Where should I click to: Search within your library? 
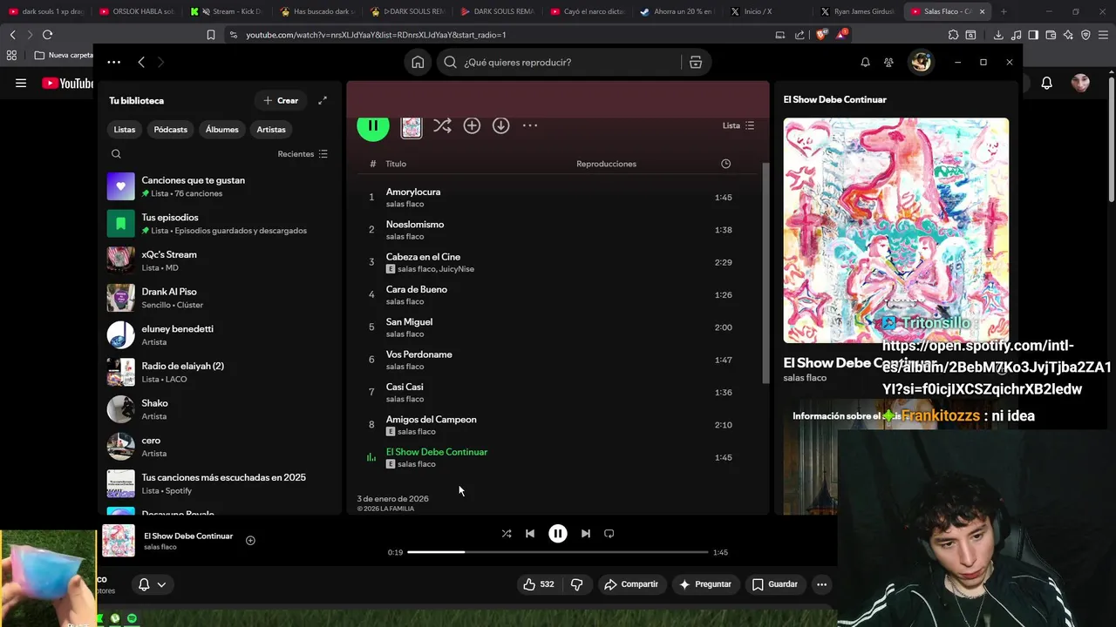[x=116, y=154]
